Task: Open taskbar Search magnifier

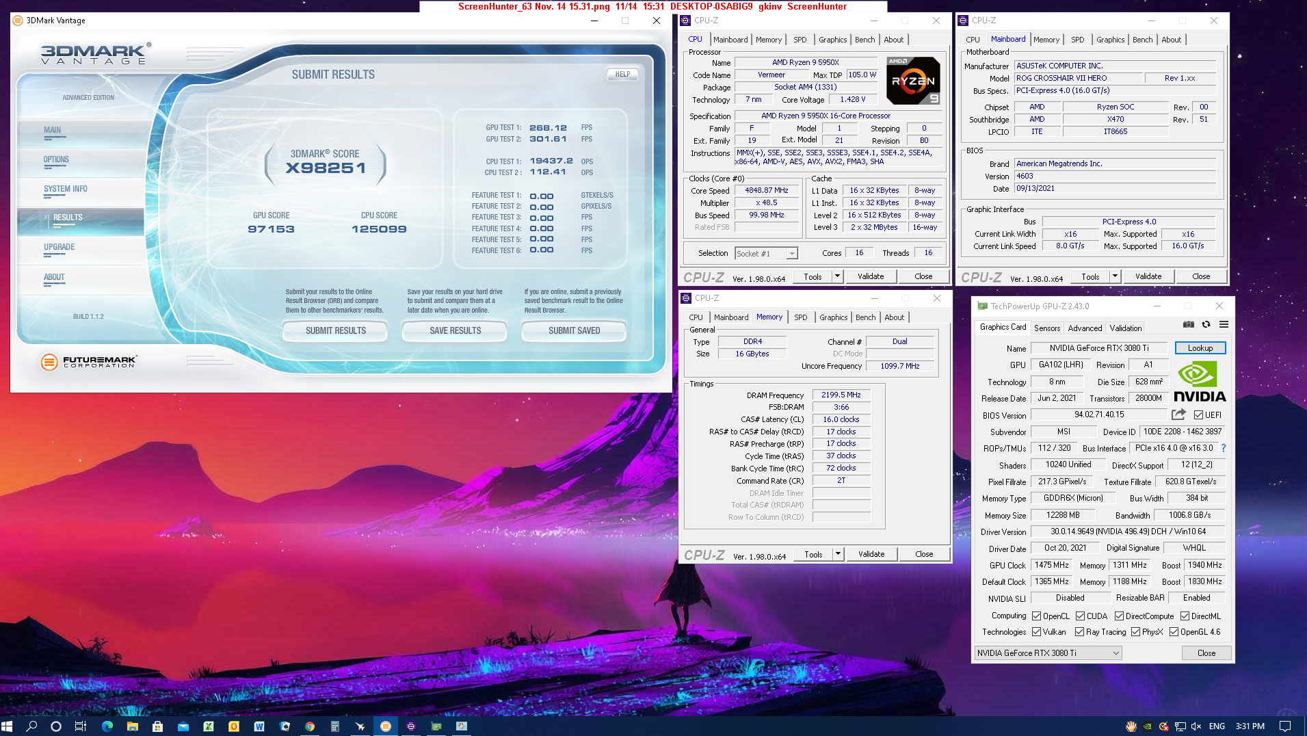Action: tap(31, 726)
